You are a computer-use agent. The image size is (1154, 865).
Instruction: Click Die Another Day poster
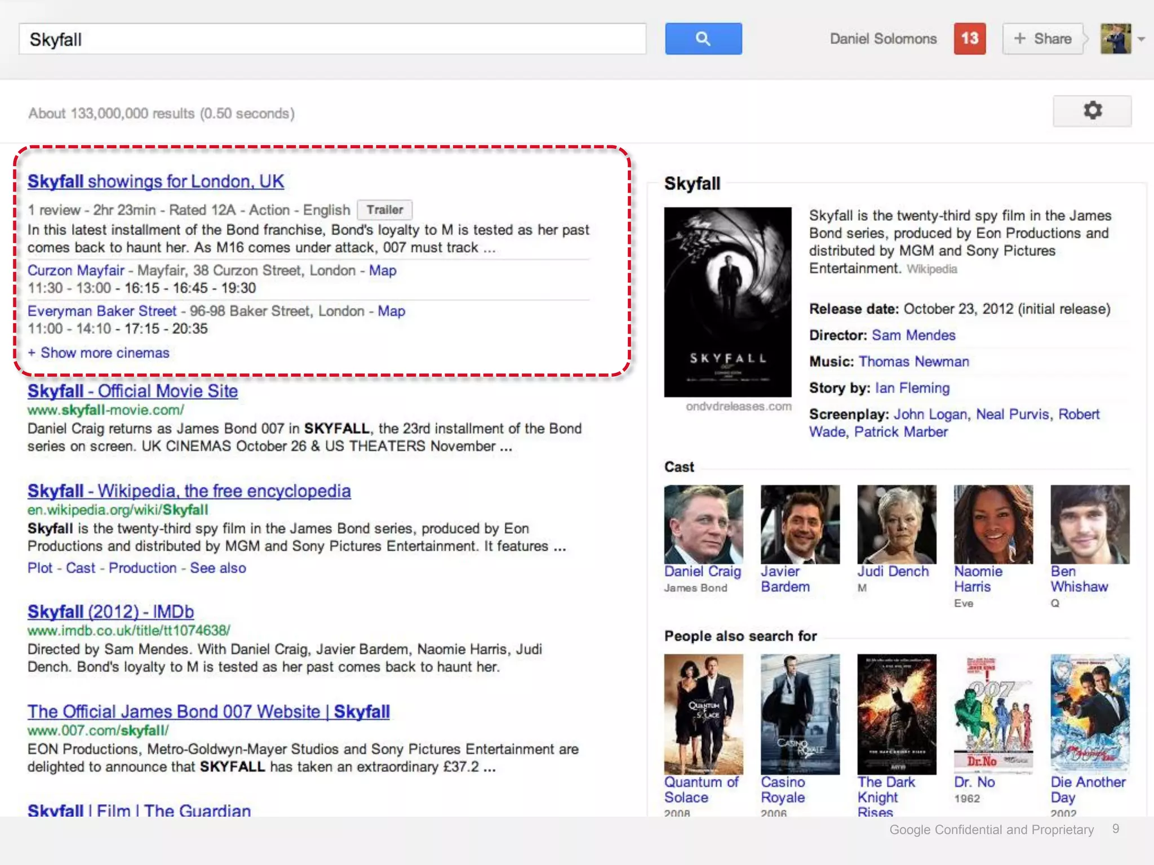coord(1090,714)
